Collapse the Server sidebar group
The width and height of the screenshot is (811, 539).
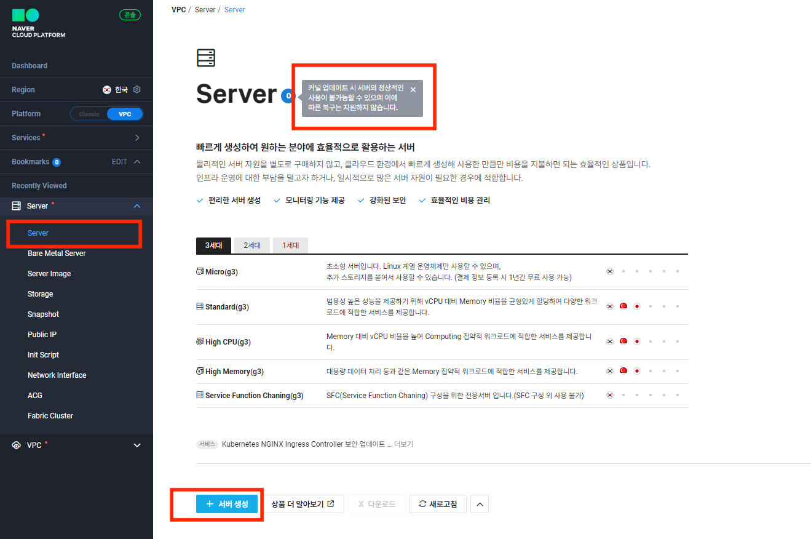137,206
